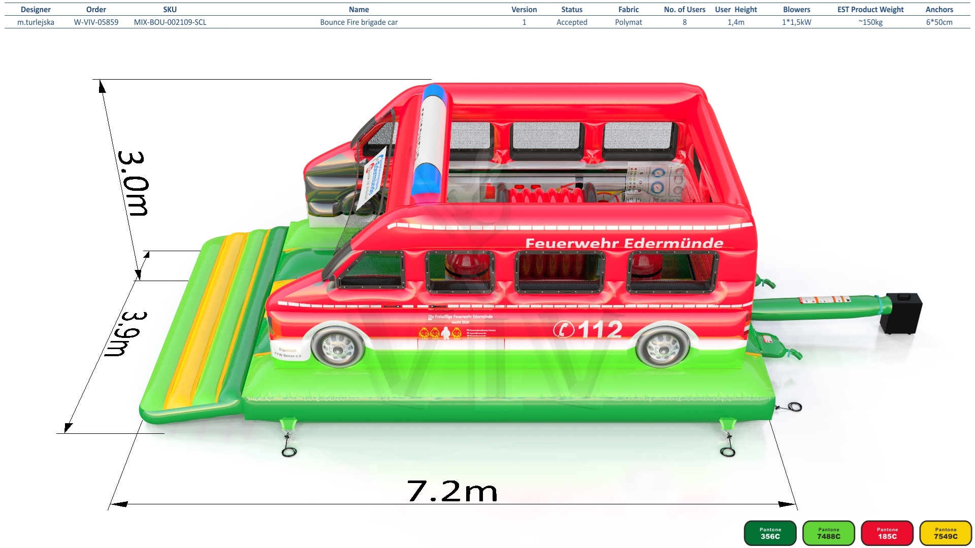Click the 1,4m user height value

point(736,22)
